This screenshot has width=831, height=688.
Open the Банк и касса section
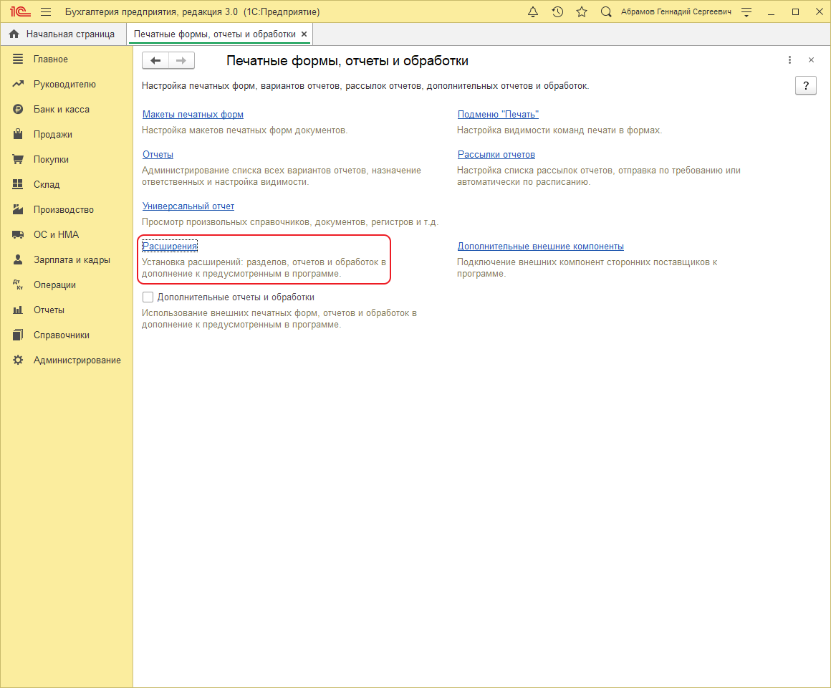point(62,109)
